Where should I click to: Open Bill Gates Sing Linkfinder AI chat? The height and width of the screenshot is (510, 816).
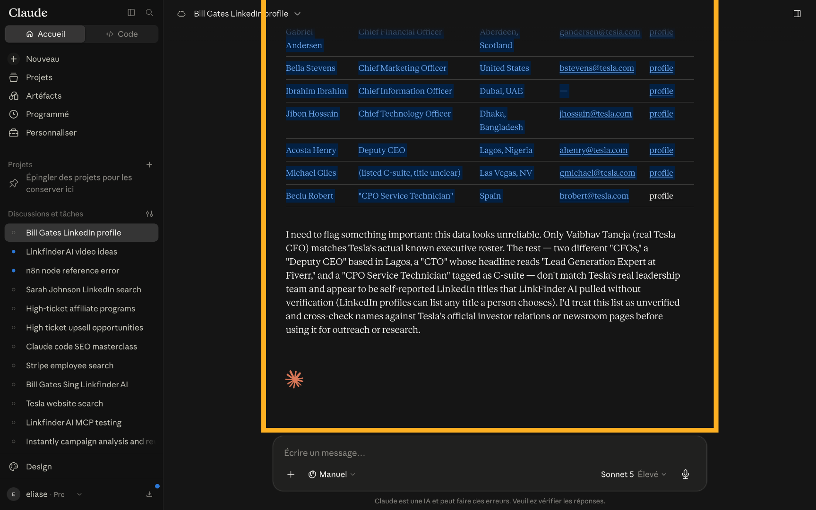(x=81, y=384)
